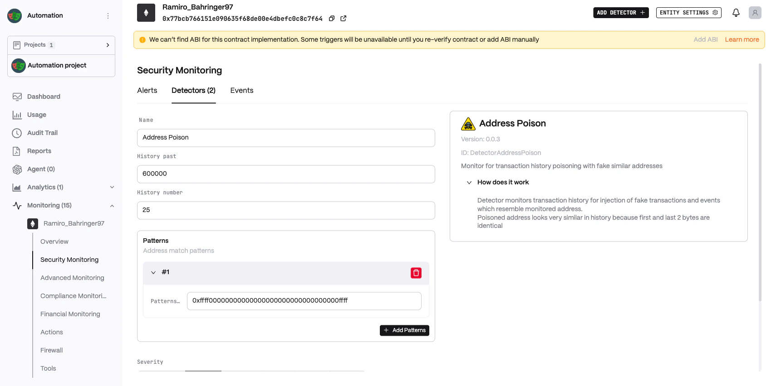This screenshot has width=776, height=386.
Task: Click the Reports document icon
Action: point(16,151)
